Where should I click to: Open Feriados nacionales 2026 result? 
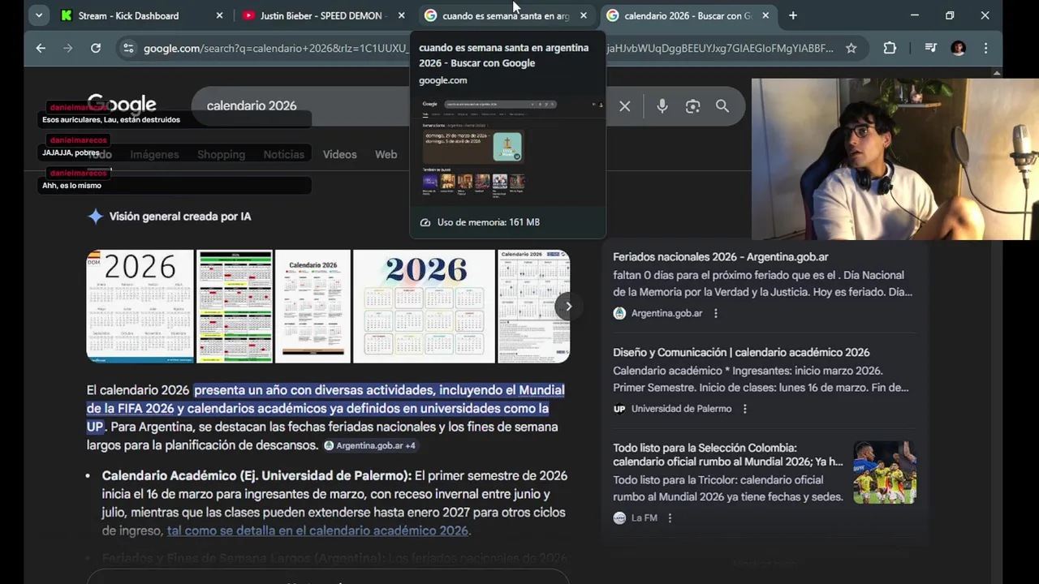pos(721,256)
